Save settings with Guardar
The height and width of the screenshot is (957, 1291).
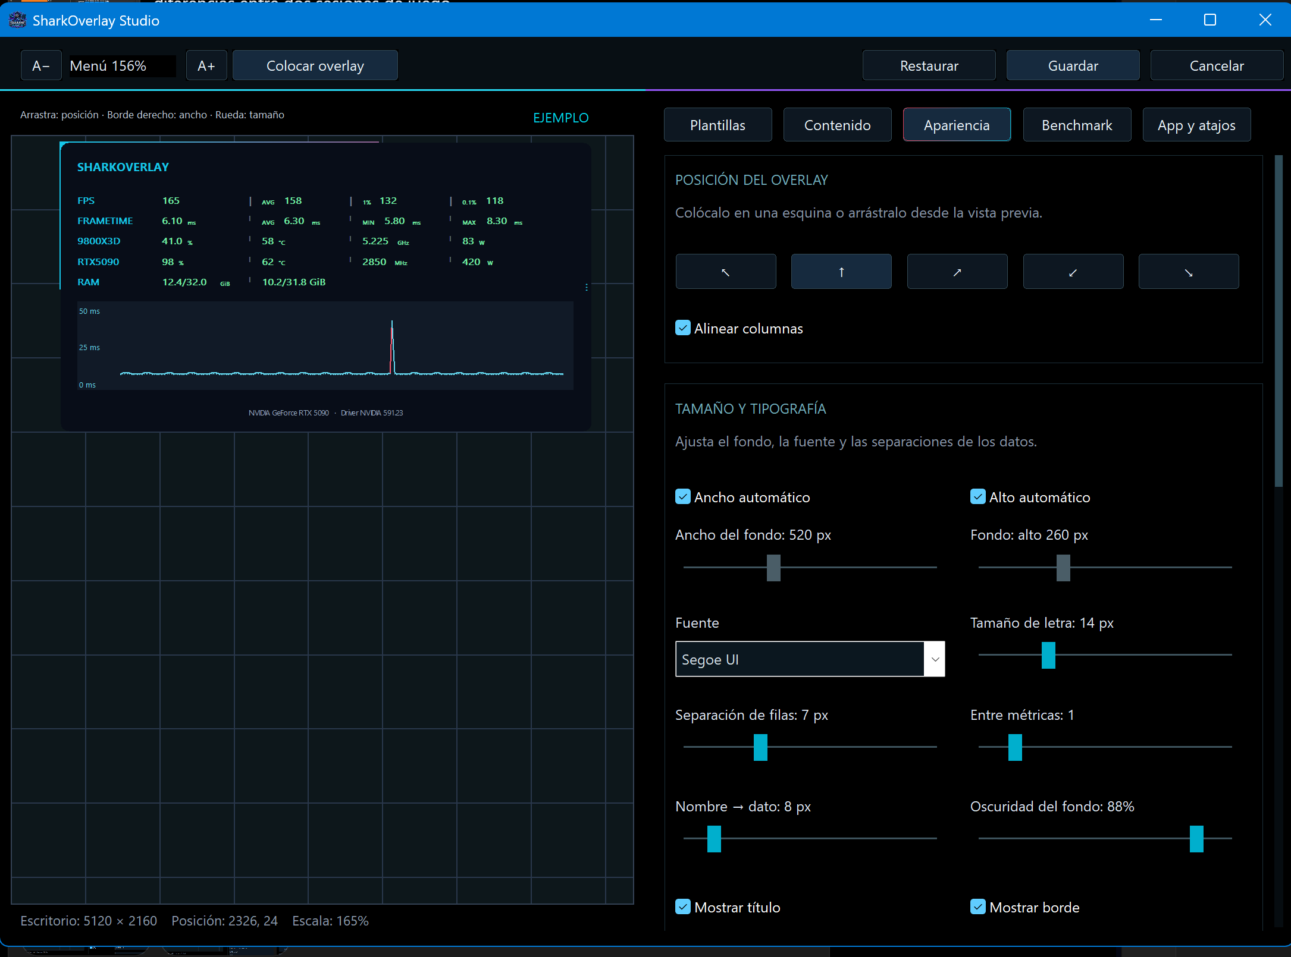point(1073,65)
